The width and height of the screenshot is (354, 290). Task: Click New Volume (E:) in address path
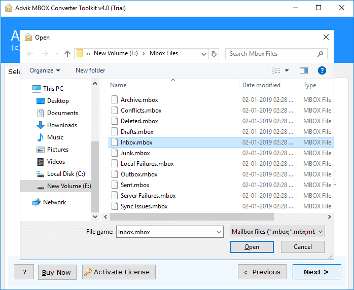pos(116,53)
